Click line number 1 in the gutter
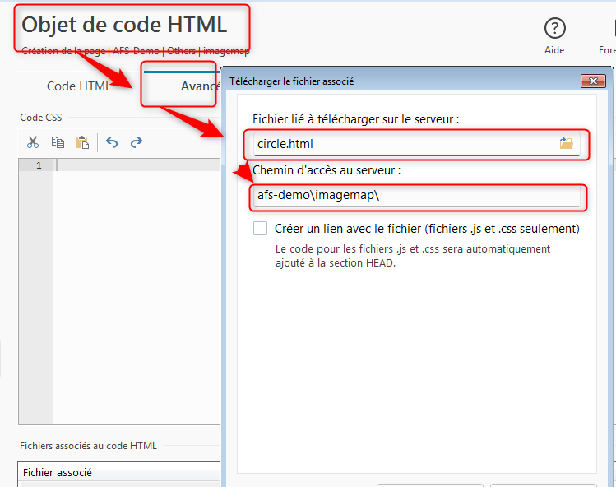 [38, 165]
